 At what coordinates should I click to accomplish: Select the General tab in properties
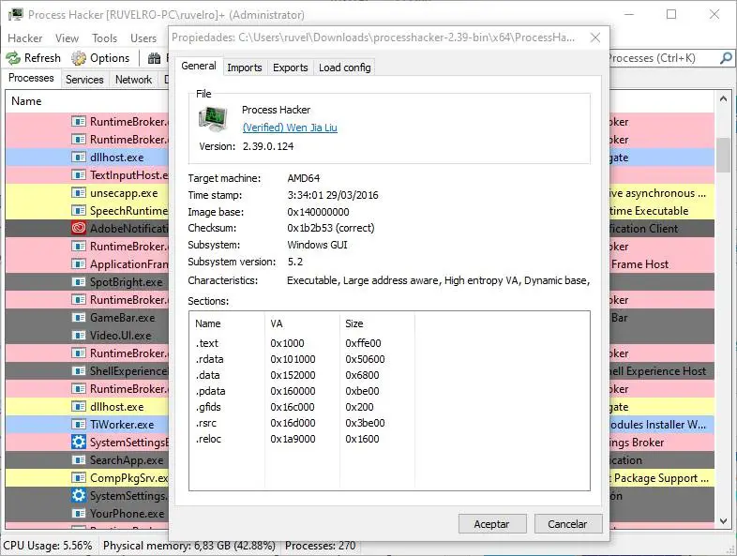point(199,66)
